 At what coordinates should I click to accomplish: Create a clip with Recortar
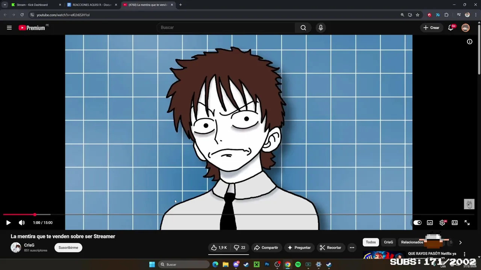point(330,247)
